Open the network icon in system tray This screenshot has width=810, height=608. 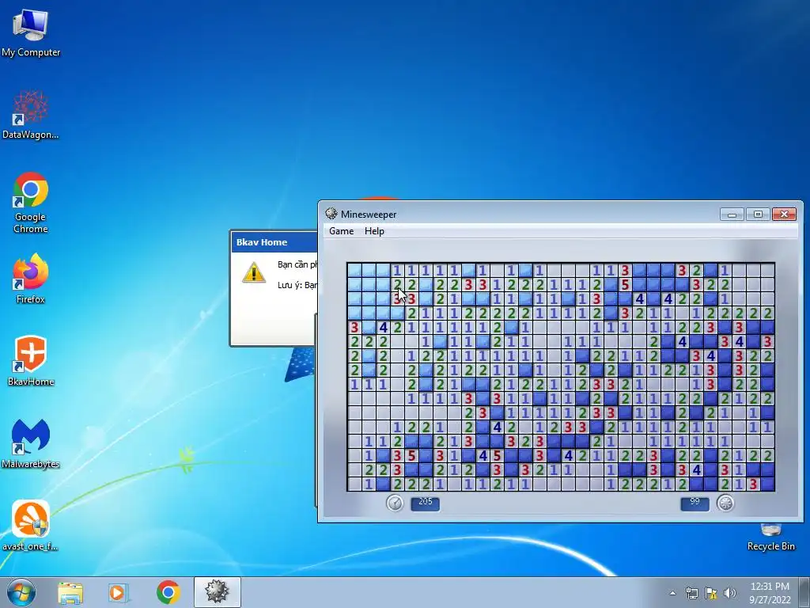tap(691, 593)
